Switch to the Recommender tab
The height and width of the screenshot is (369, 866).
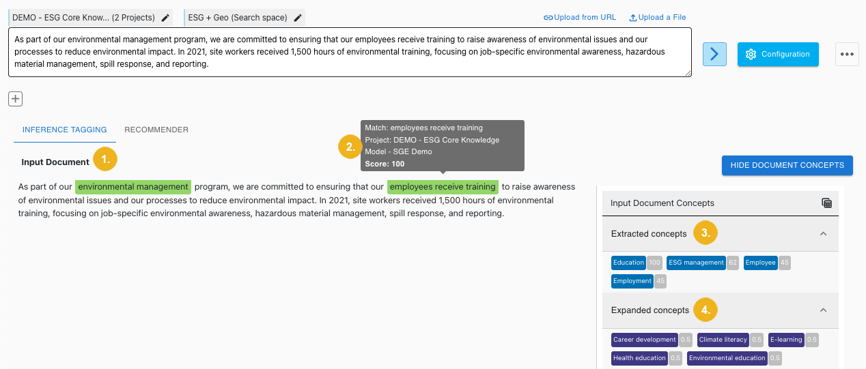tap(156, 130)
